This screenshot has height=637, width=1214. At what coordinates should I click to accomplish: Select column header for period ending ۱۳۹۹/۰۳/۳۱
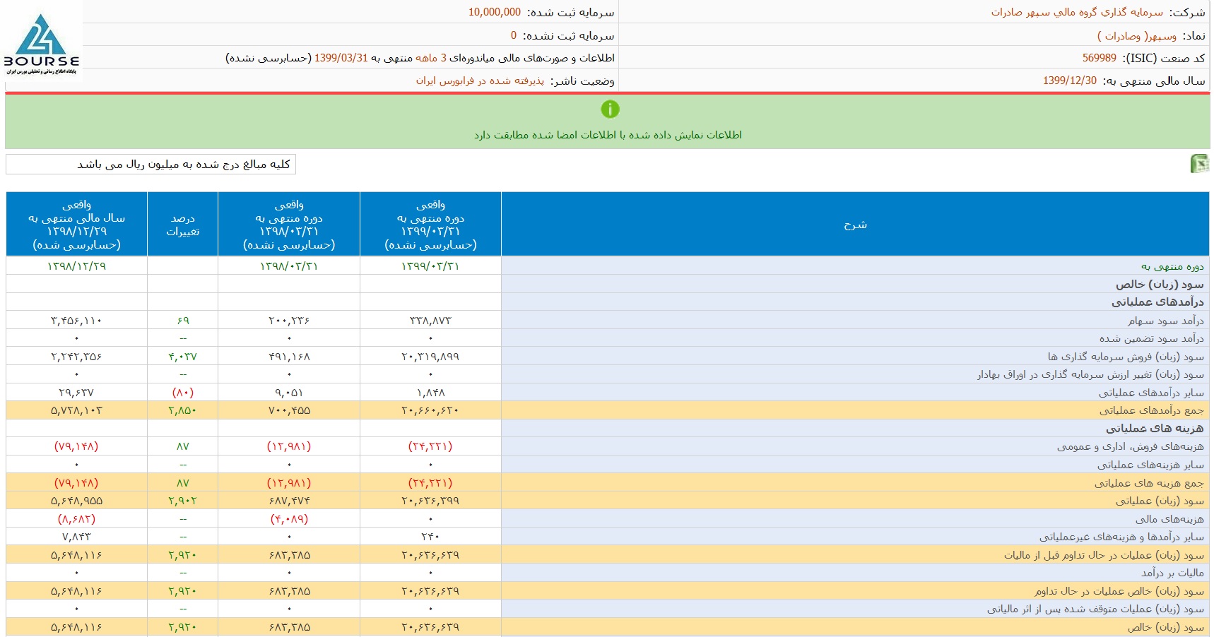[x=430, y=225]
